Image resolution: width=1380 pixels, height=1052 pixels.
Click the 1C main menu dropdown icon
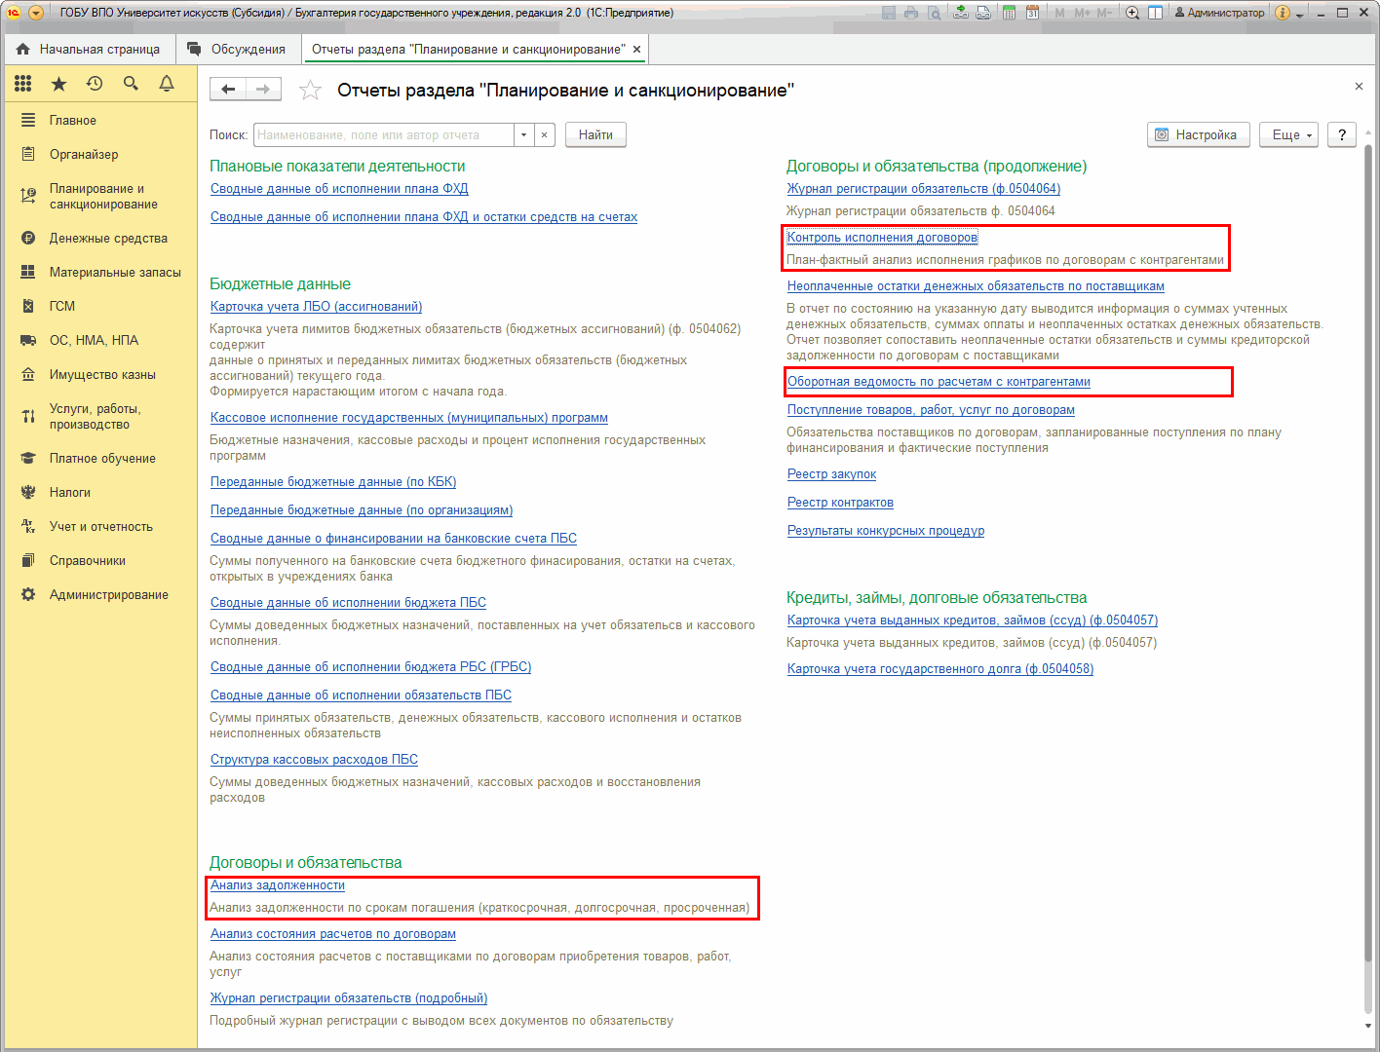click(36, 13)
